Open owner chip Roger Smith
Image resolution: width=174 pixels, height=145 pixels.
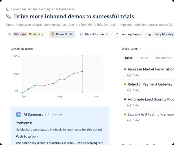click(x=62, y=34)
